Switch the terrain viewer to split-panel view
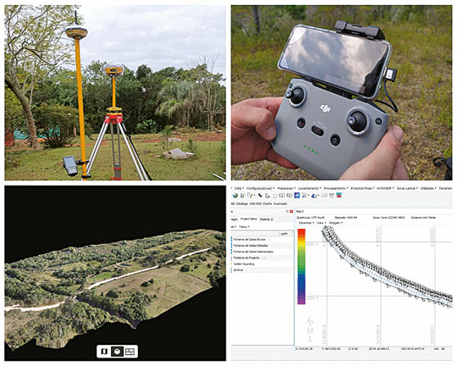The width and height of the screenshot is (457, 366). point(130,352)
